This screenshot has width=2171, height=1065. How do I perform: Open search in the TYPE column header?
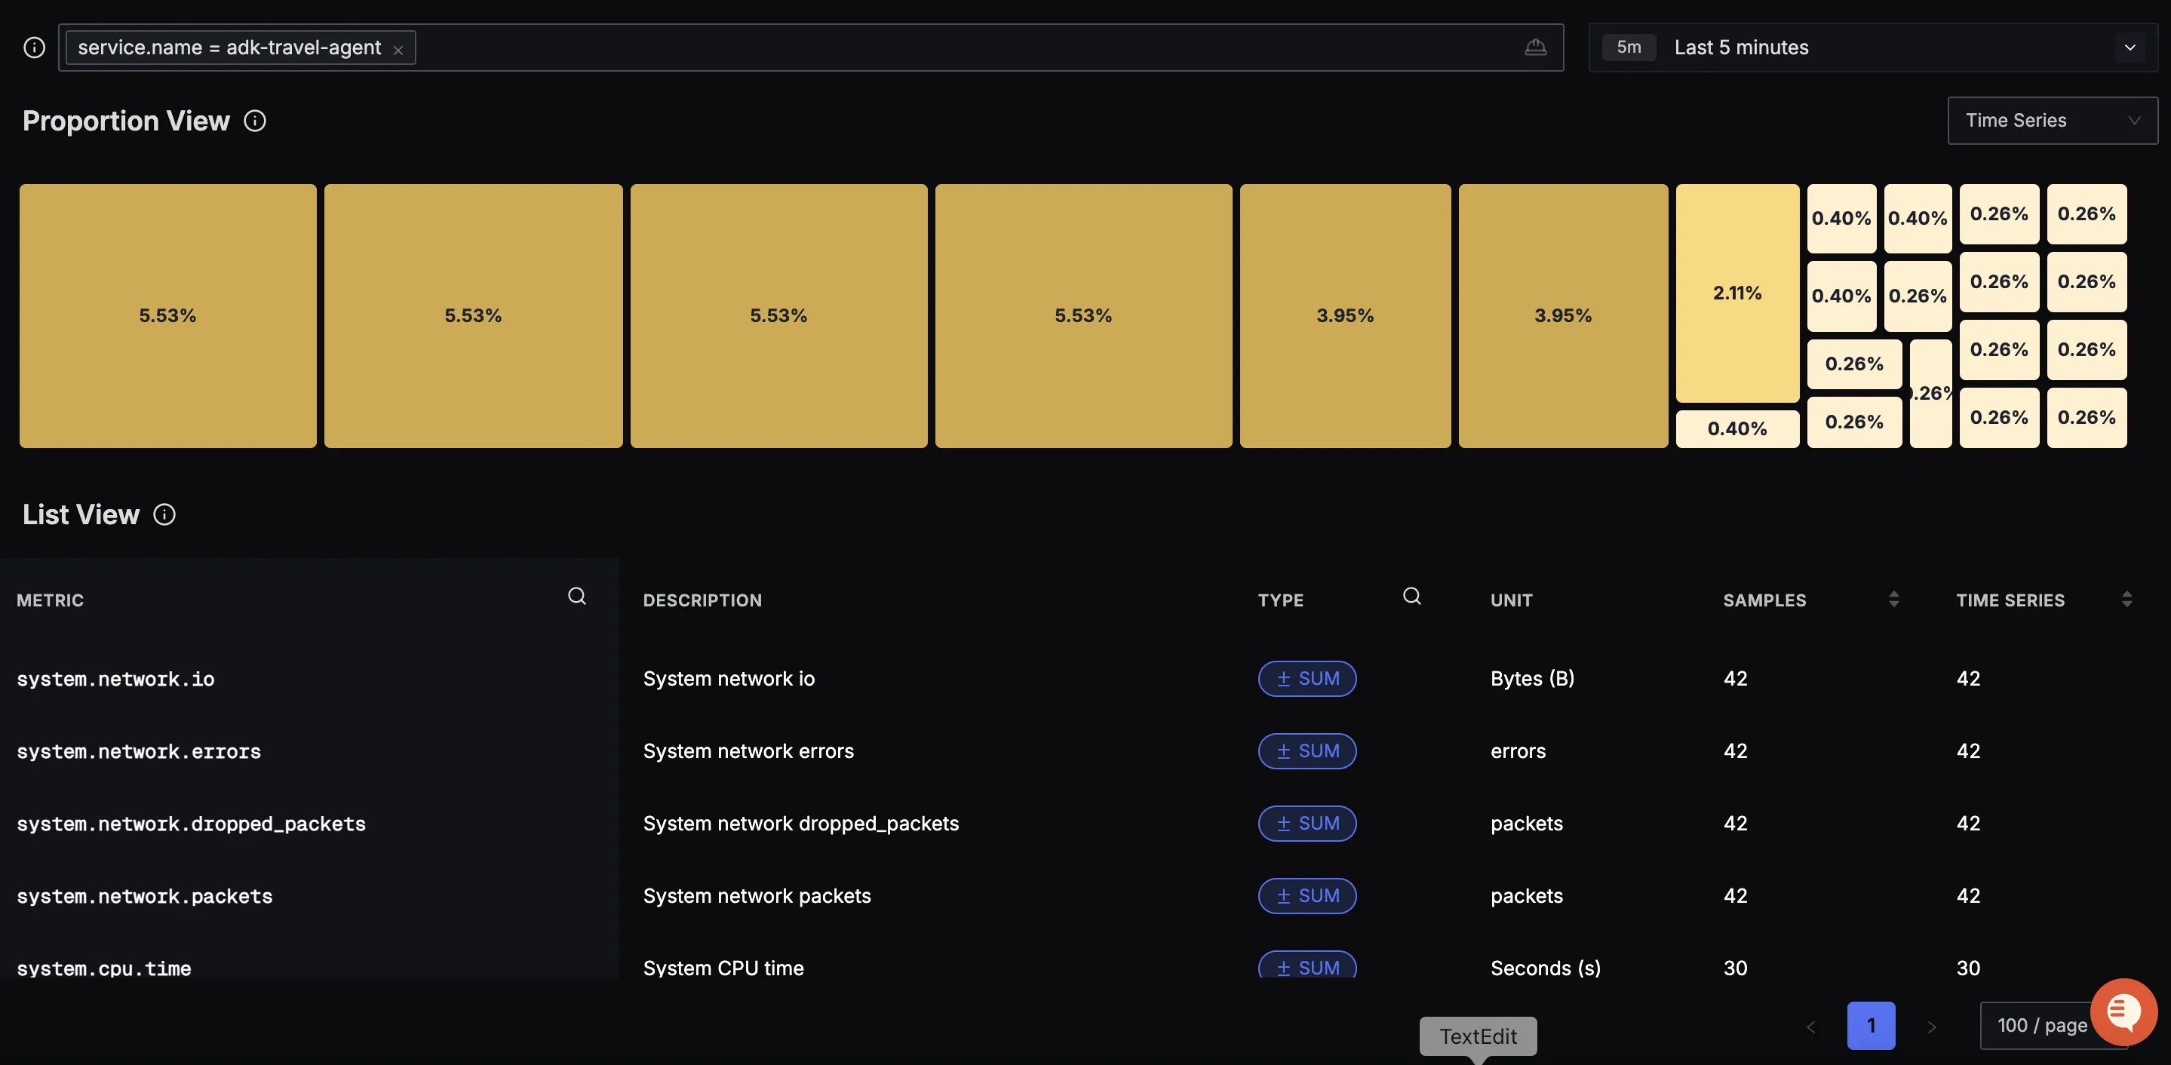click(1411, 597)
